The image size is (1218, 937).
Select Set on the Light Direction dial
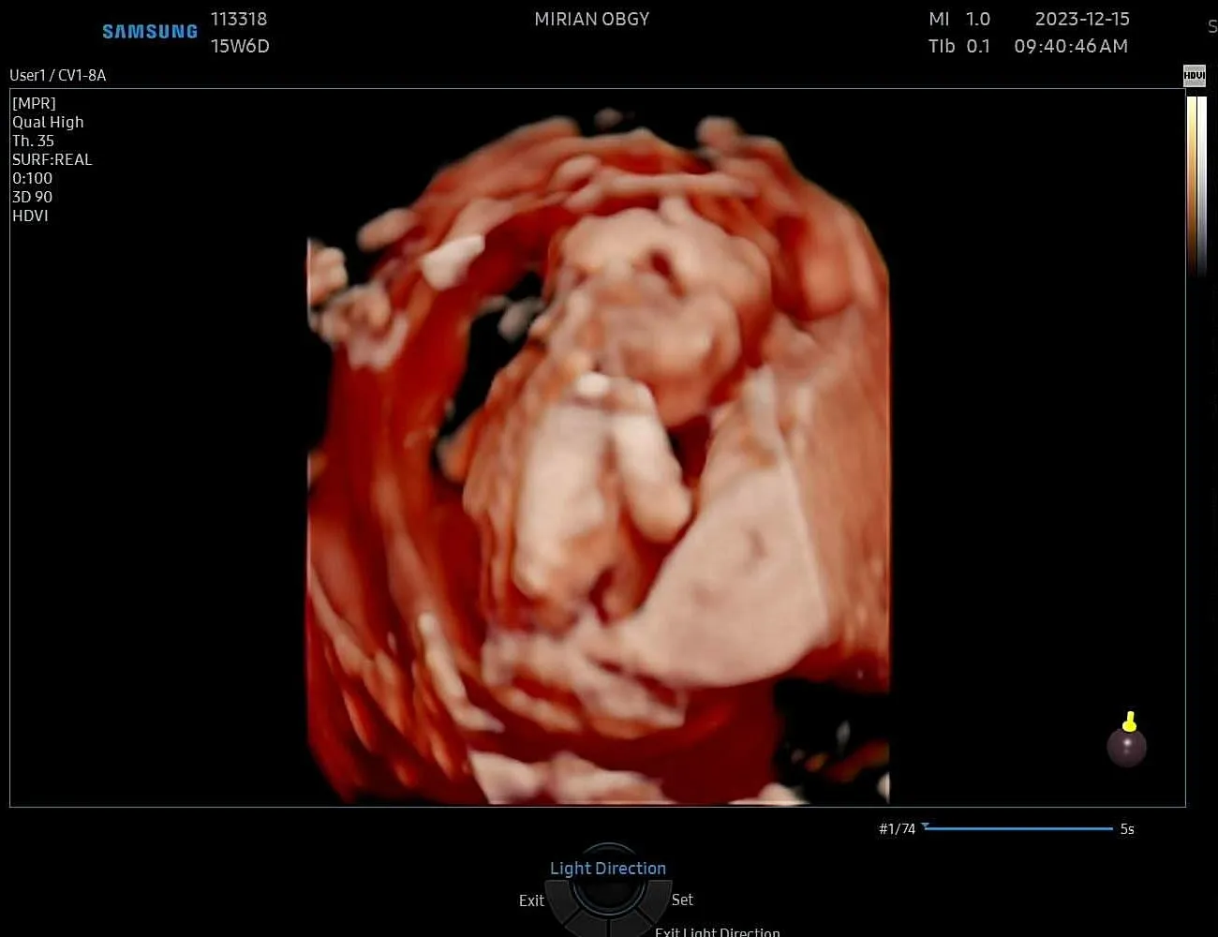[682, 900]
